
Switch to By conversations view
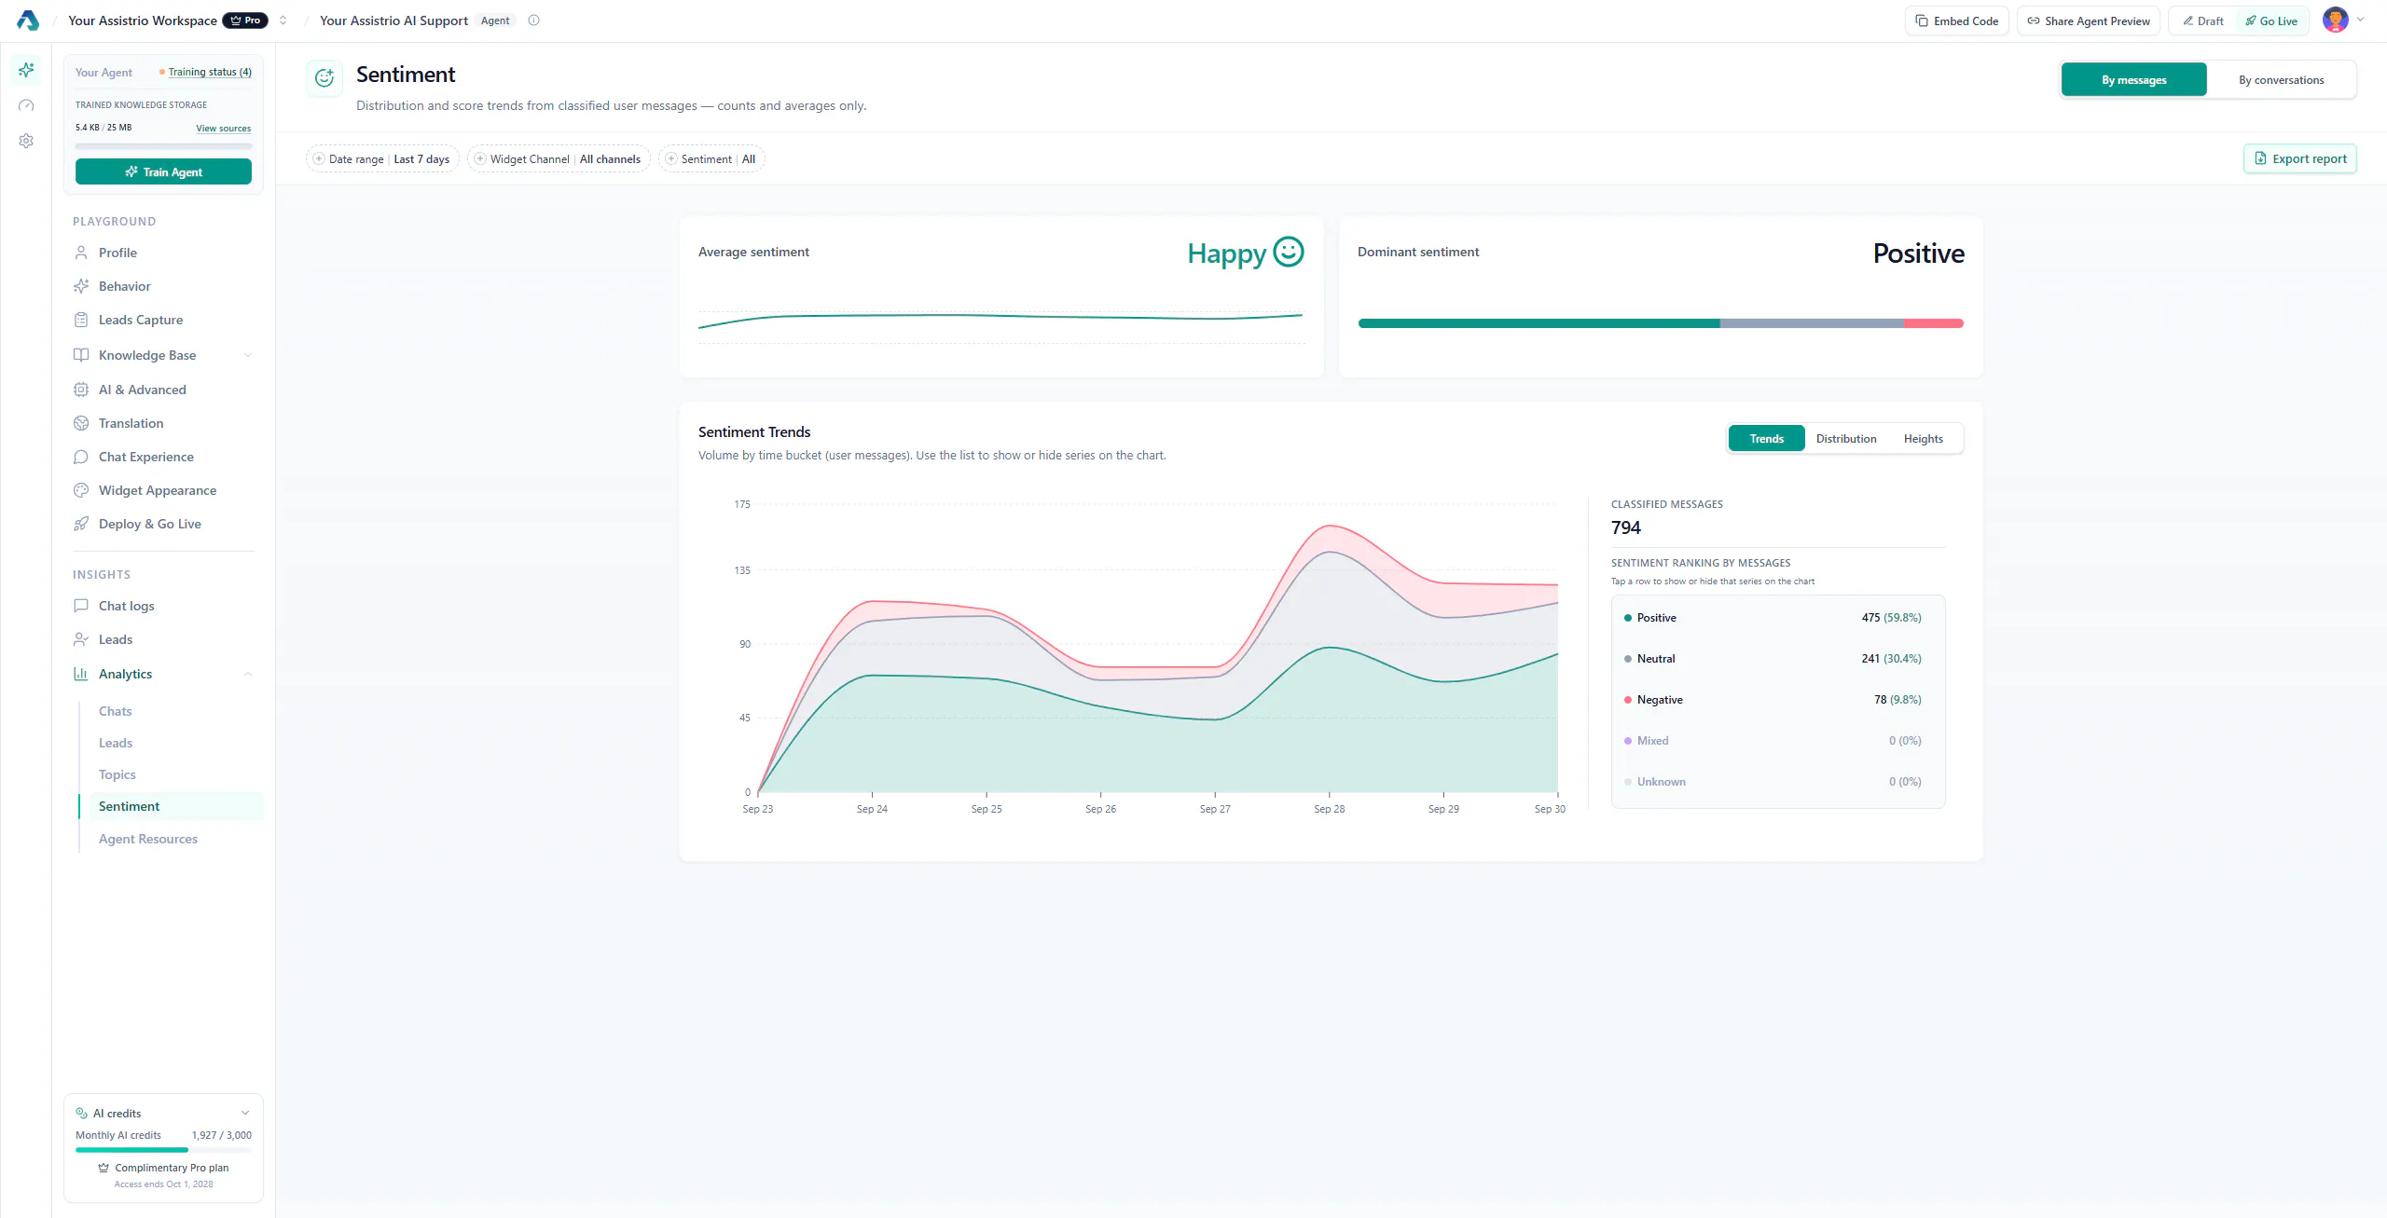pyautogui.click(x=2281, y=80)
